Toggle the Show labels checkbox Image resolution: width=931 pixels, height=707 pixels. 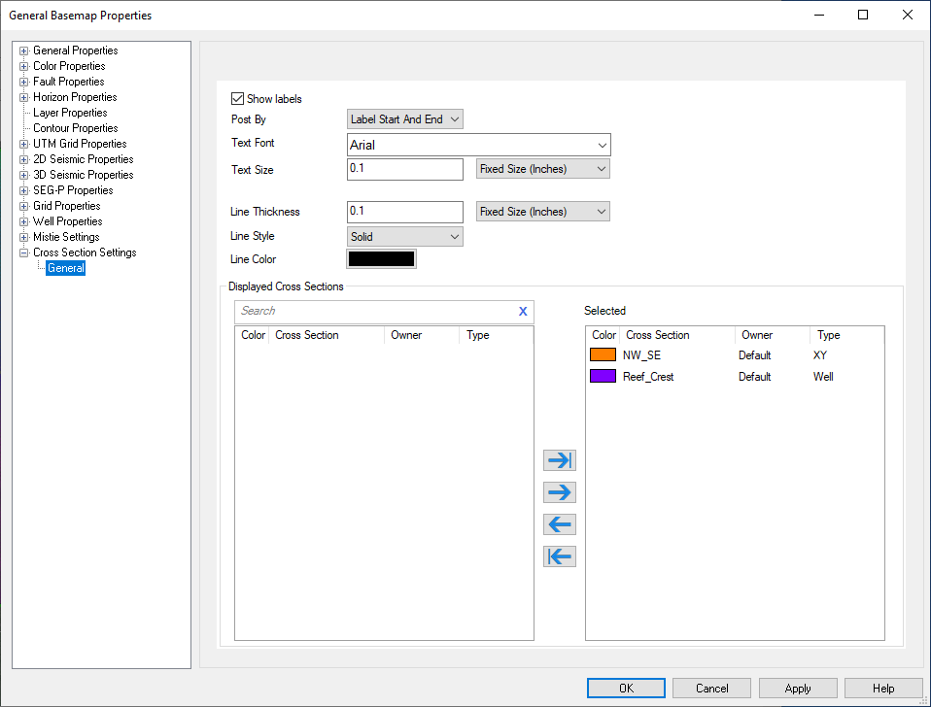tap(237, 99)
